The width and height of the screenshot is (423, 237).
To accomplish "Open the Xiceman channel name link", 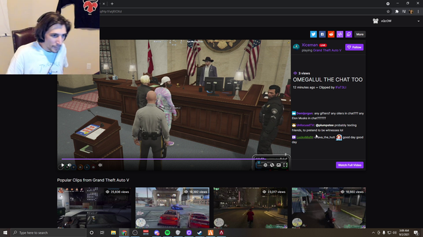I will coord(310,45).
